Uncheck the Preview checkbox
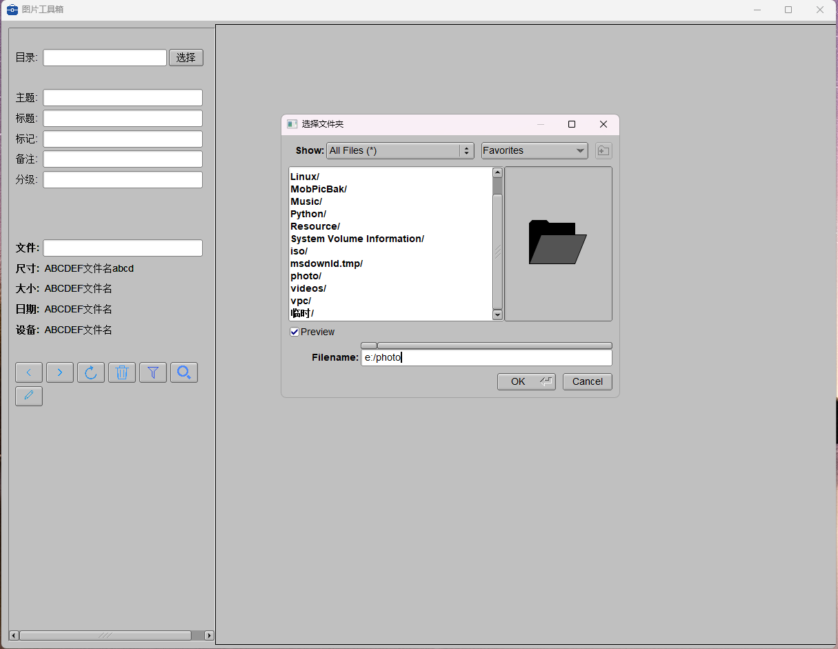This screenshot has height=649, width=838. click(295, 332)
